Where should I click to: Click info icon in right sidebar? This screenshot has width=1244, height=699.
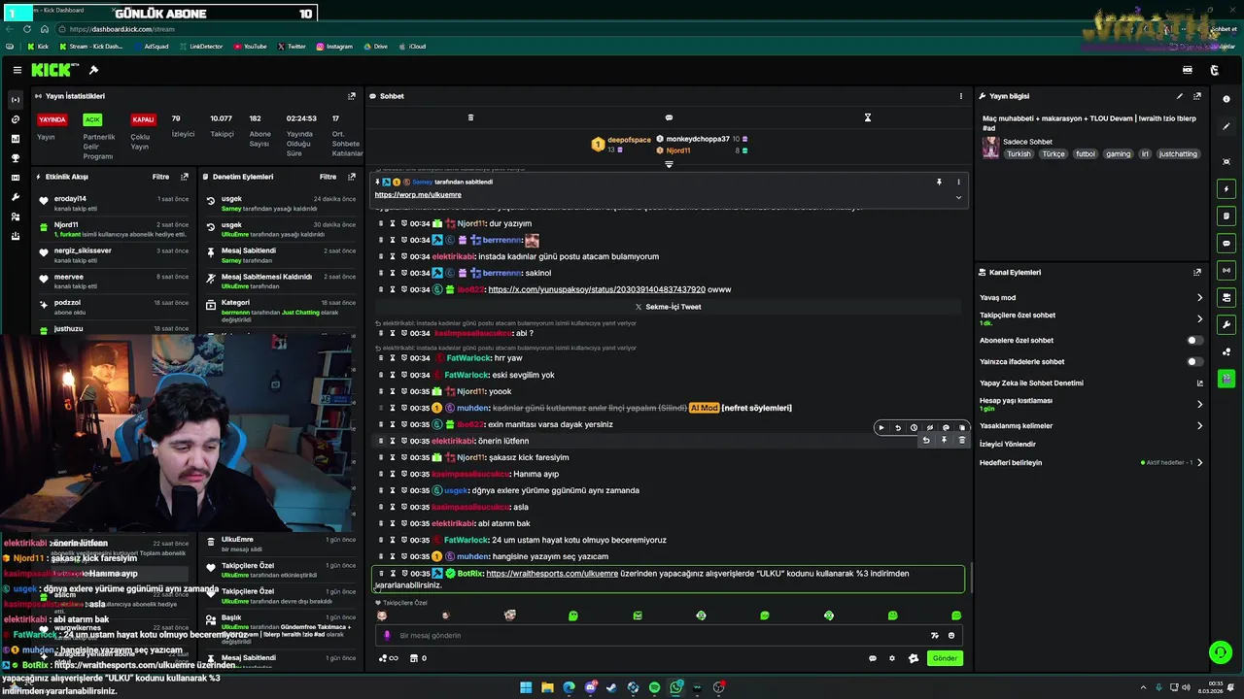(1227, 99)
